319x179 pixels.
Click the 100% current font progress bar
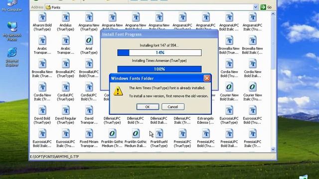(159, 69)
